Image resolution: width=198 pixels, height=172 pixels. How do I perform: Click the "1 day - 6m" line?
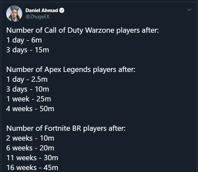click(x=24, y=40)
